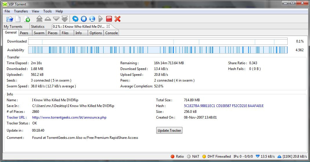Click the blue torrent hash value

tap(224, 106)
